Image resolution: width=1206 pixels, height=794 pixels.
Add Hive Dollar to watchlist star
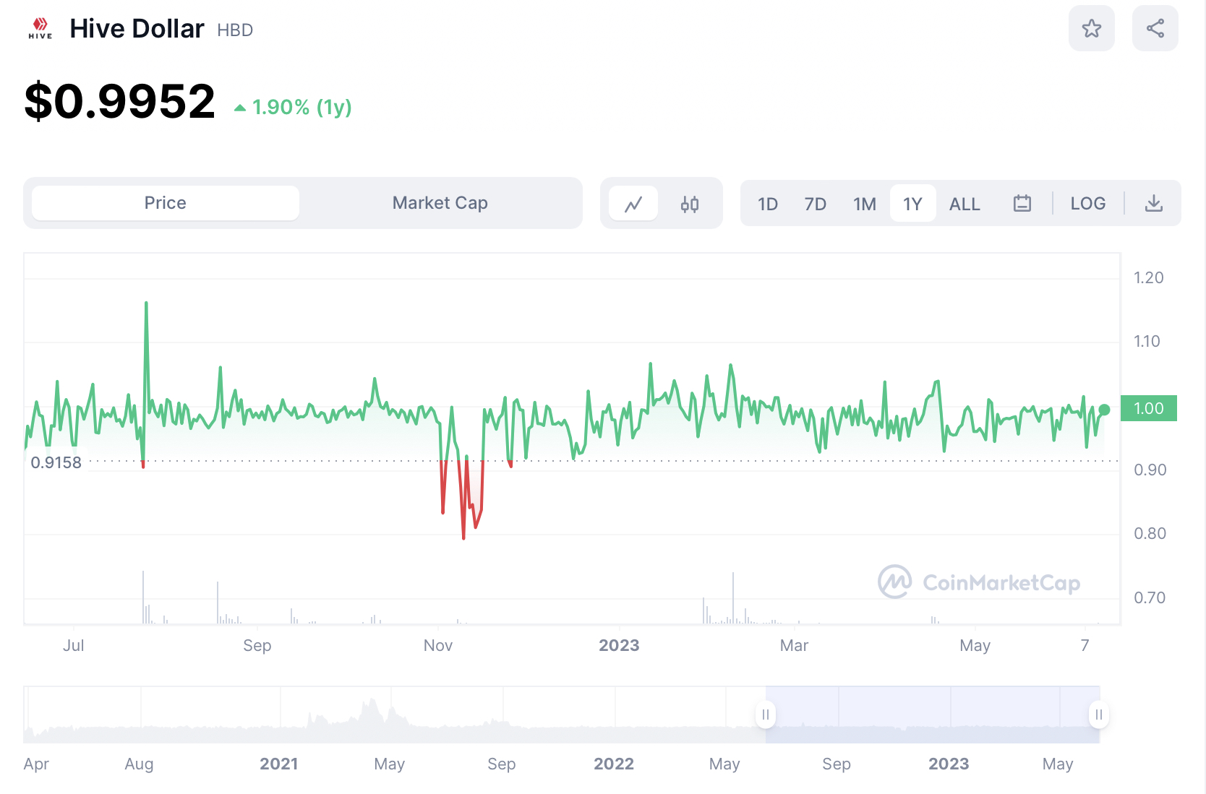pos(1091,29)
